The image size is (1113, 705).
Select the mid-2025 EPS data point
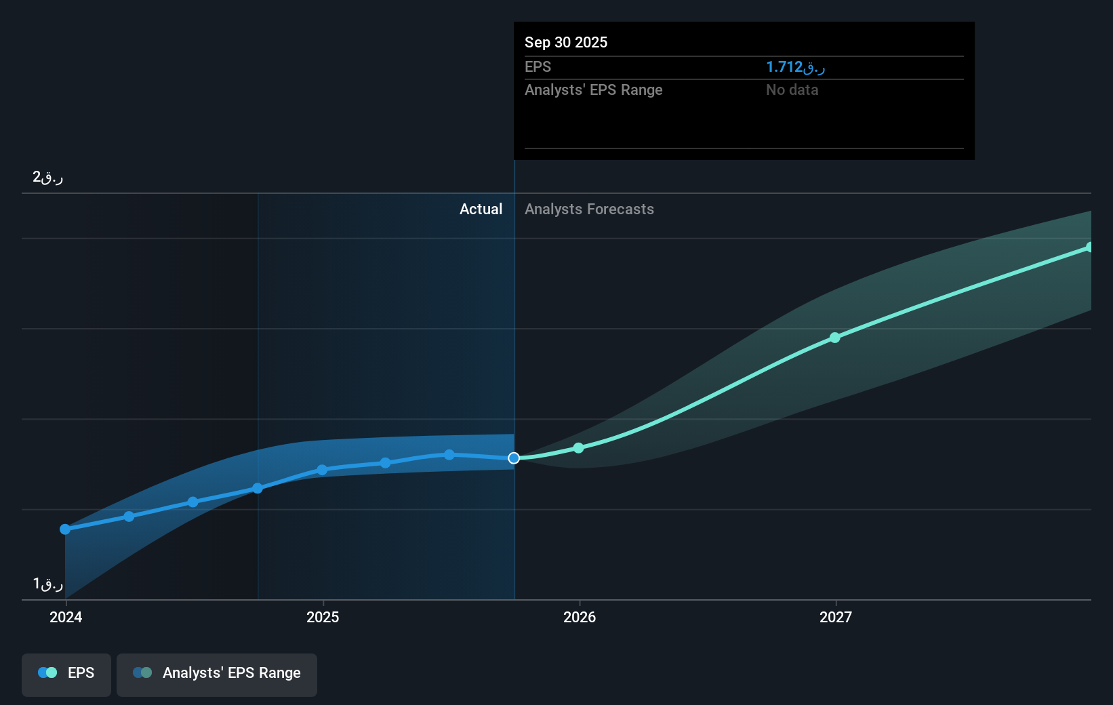click(386, 463)
